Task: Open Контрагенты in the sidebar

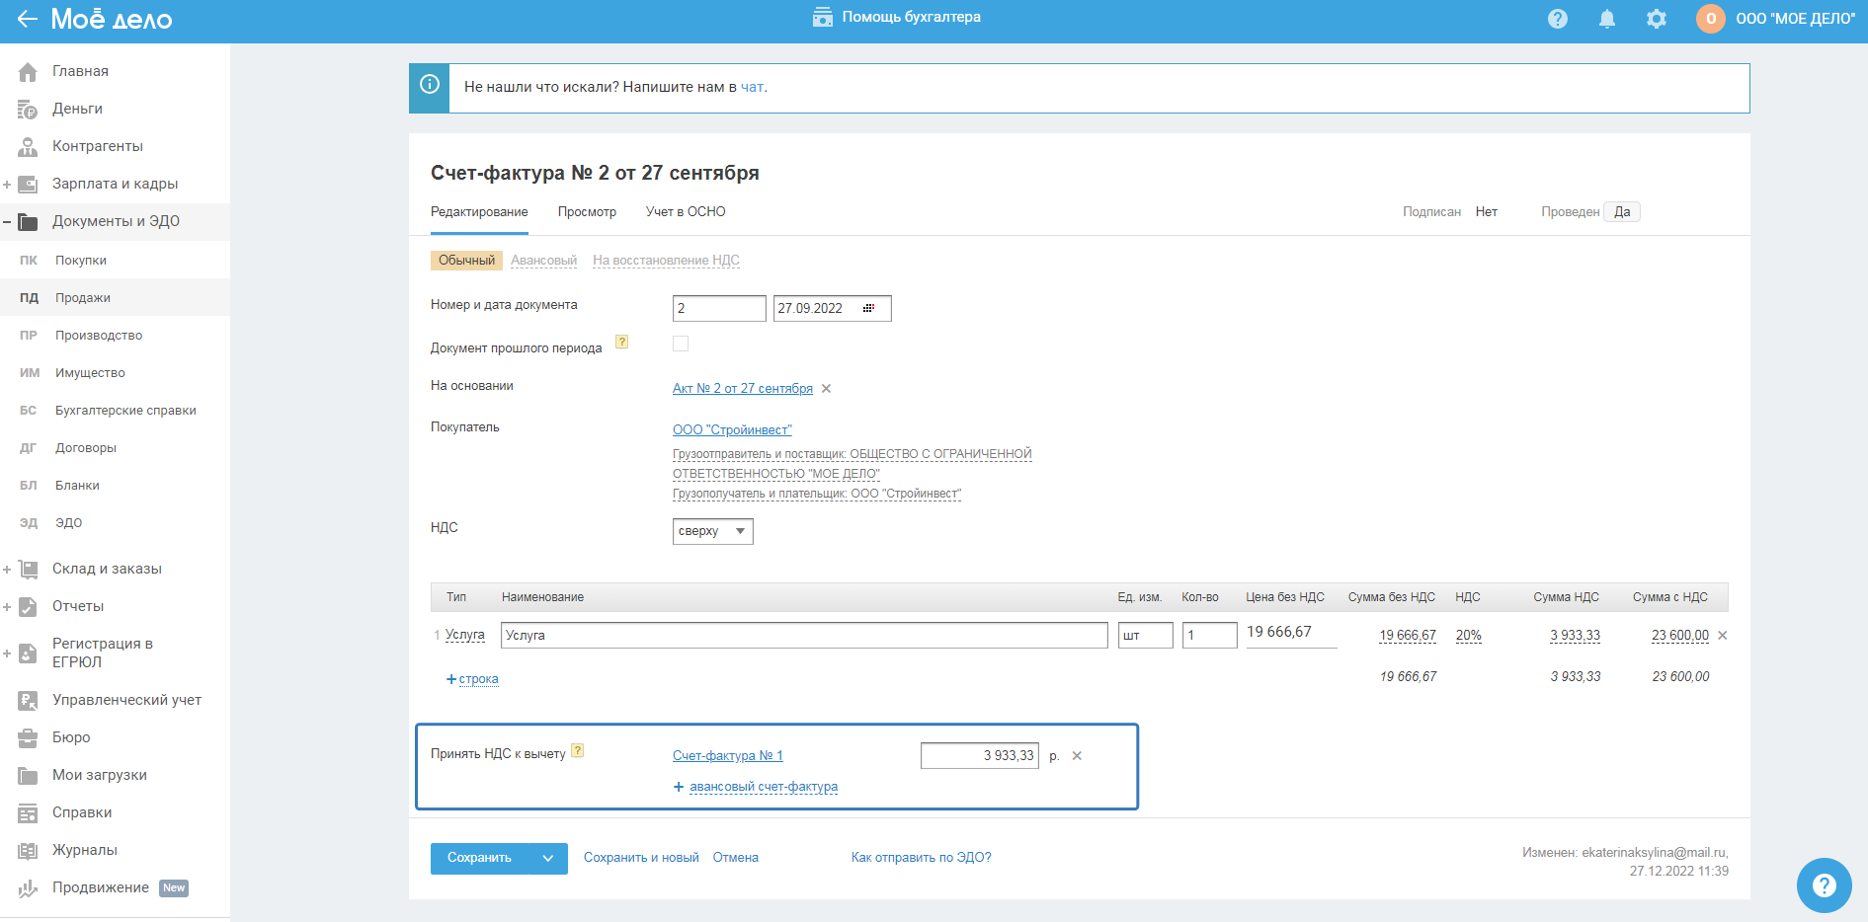Action: point(97,146)
